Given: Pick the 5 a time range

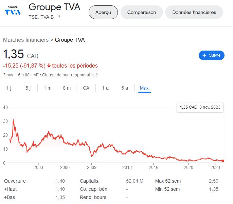Looking at the screenshot, I should (125, 88).
